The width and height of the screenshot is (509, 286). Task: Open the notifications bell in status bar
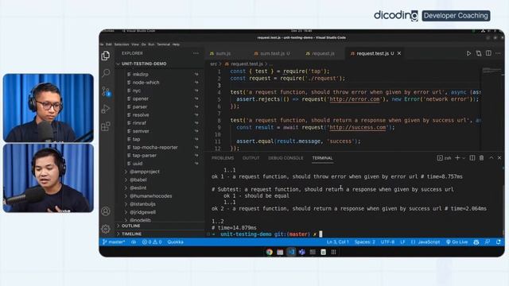(499, 242)
